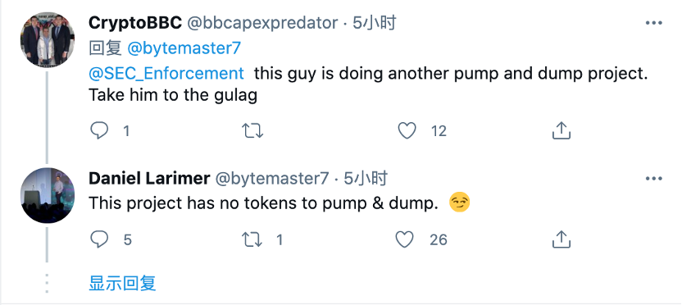
Task: Click CryptoBBC's profile avatar photo
Action: (48, 40)
